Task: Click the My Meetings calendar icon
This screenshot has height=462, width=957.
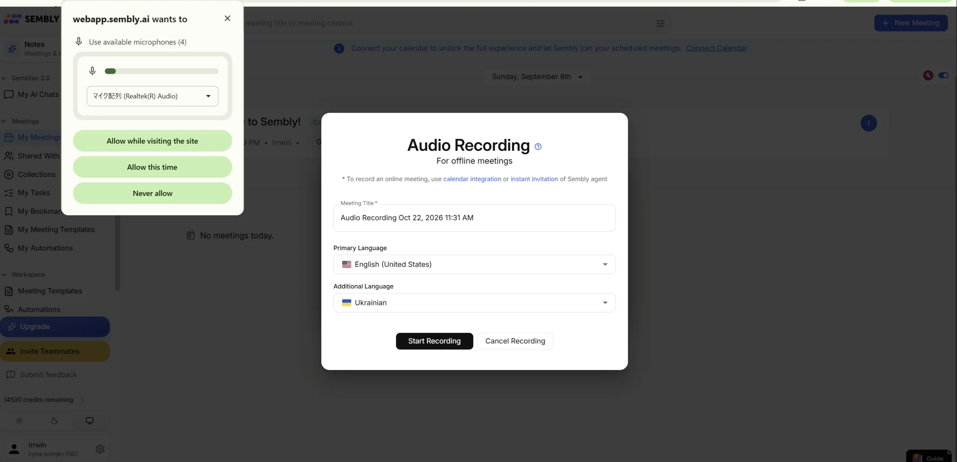Action: coord(9,137)
